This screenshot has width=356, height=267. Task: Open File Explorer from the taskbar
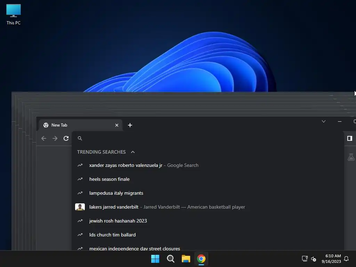click(186, 259)
